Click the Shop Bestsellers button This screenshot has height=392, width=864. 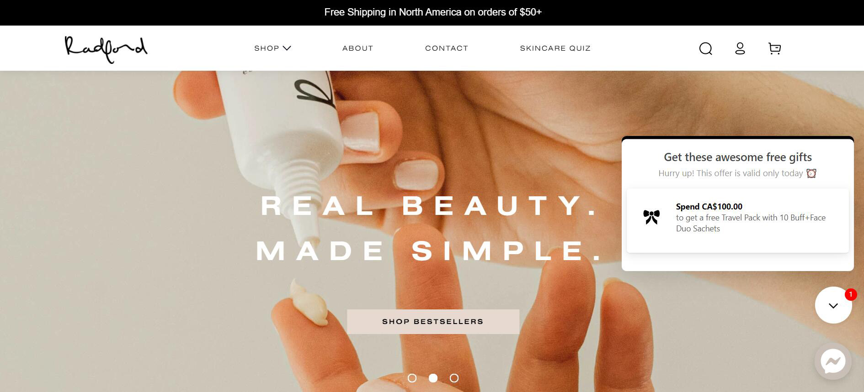pyautogui.click(x=433, y=322)
